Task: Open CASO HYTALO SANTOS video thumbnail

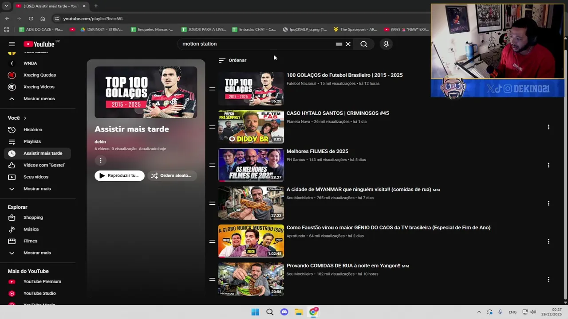Action: [251, 127]
